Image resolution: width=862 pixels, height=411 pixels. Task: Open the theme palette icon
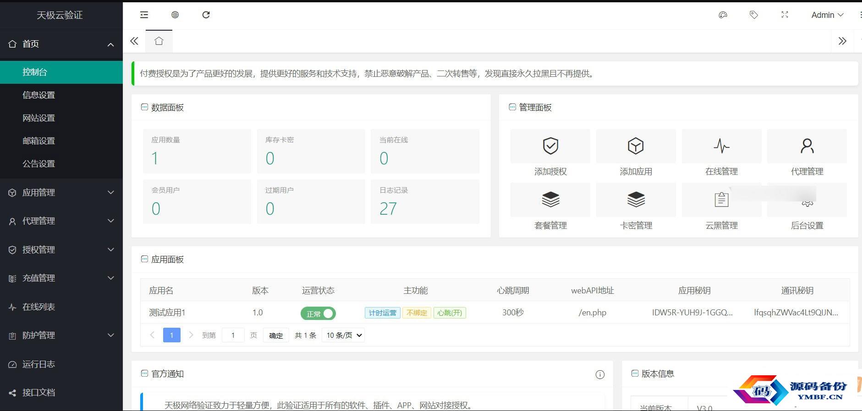tap(723, 15)
